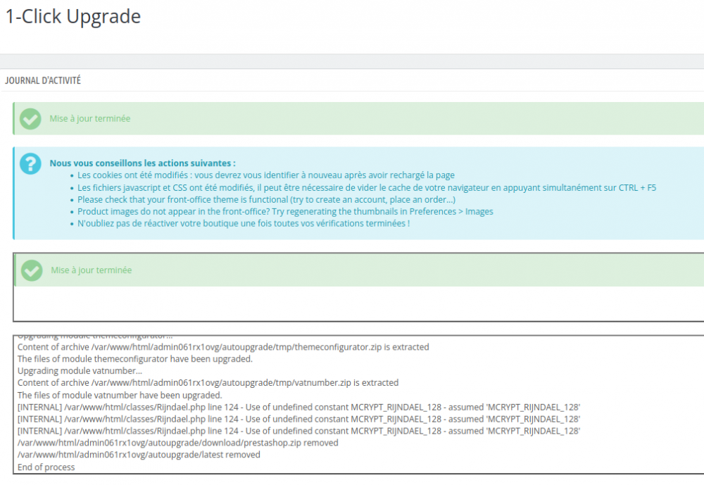The width and height of the screenshot is (704, 485).
Task: Click the blue question mark help icon
Action: coord(30,164)
